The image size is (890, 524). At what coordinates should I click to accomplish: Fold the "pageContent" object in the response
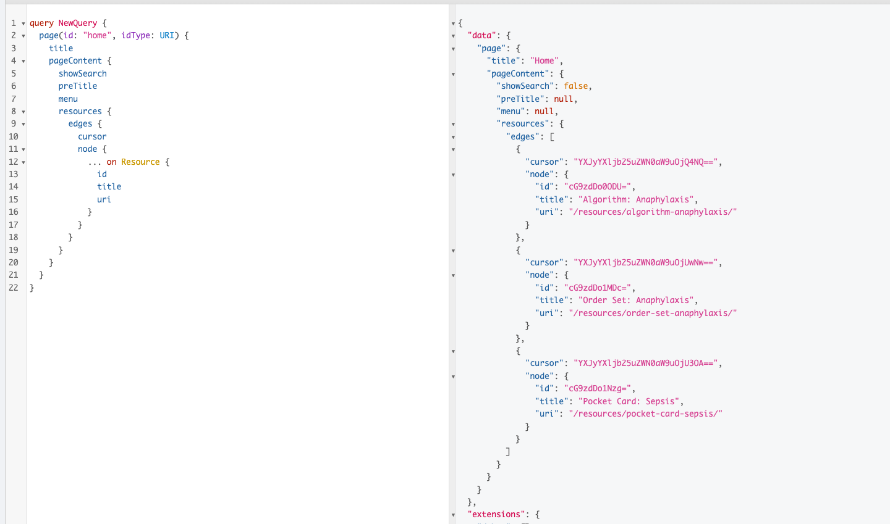tap(453, 74)
